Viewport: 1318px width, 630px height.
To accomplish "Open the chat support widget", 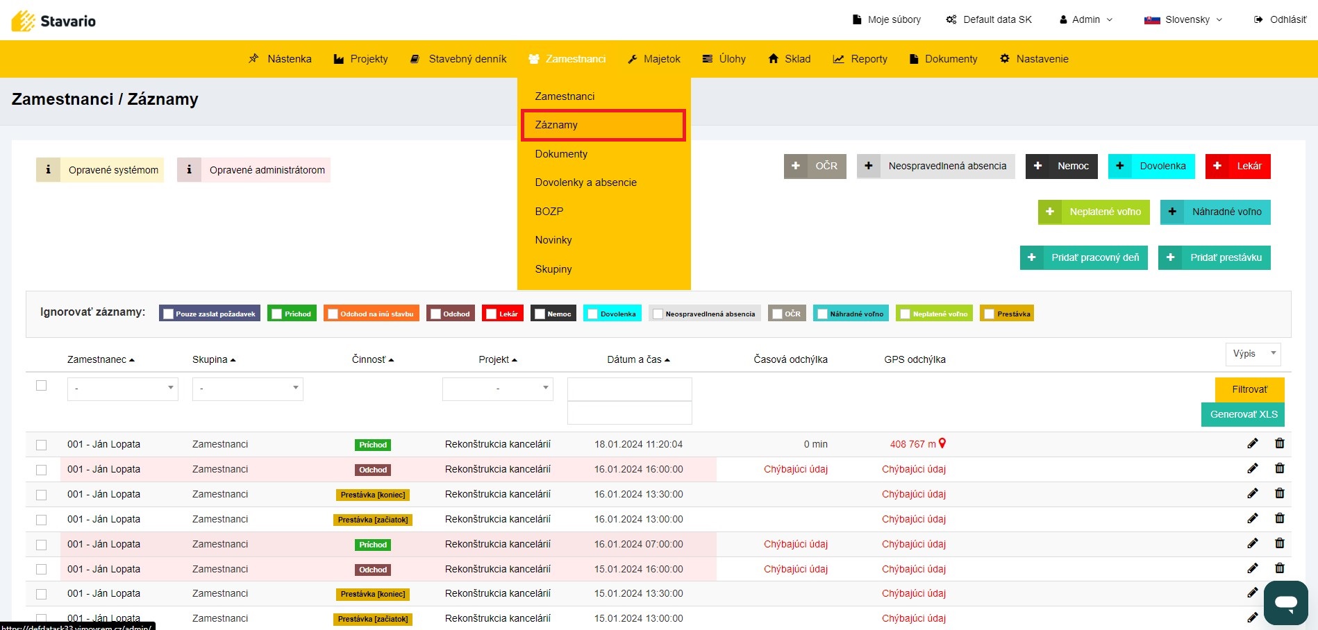I will [1286, 602].
